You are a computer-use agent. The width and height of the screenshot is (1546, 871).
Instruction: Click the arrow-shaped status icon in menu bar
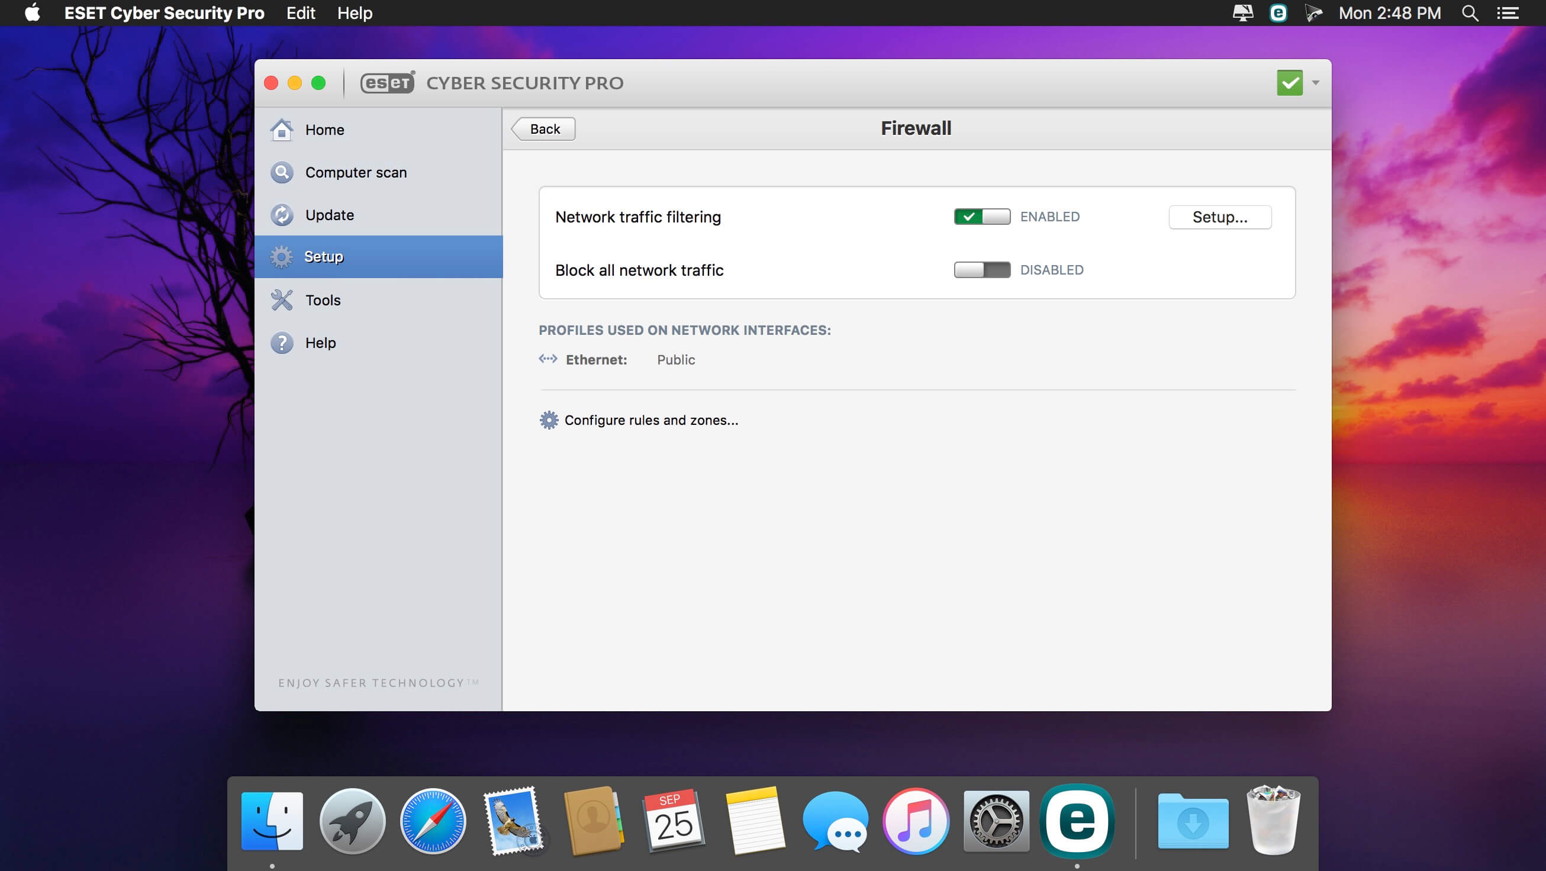point(1313,12)
